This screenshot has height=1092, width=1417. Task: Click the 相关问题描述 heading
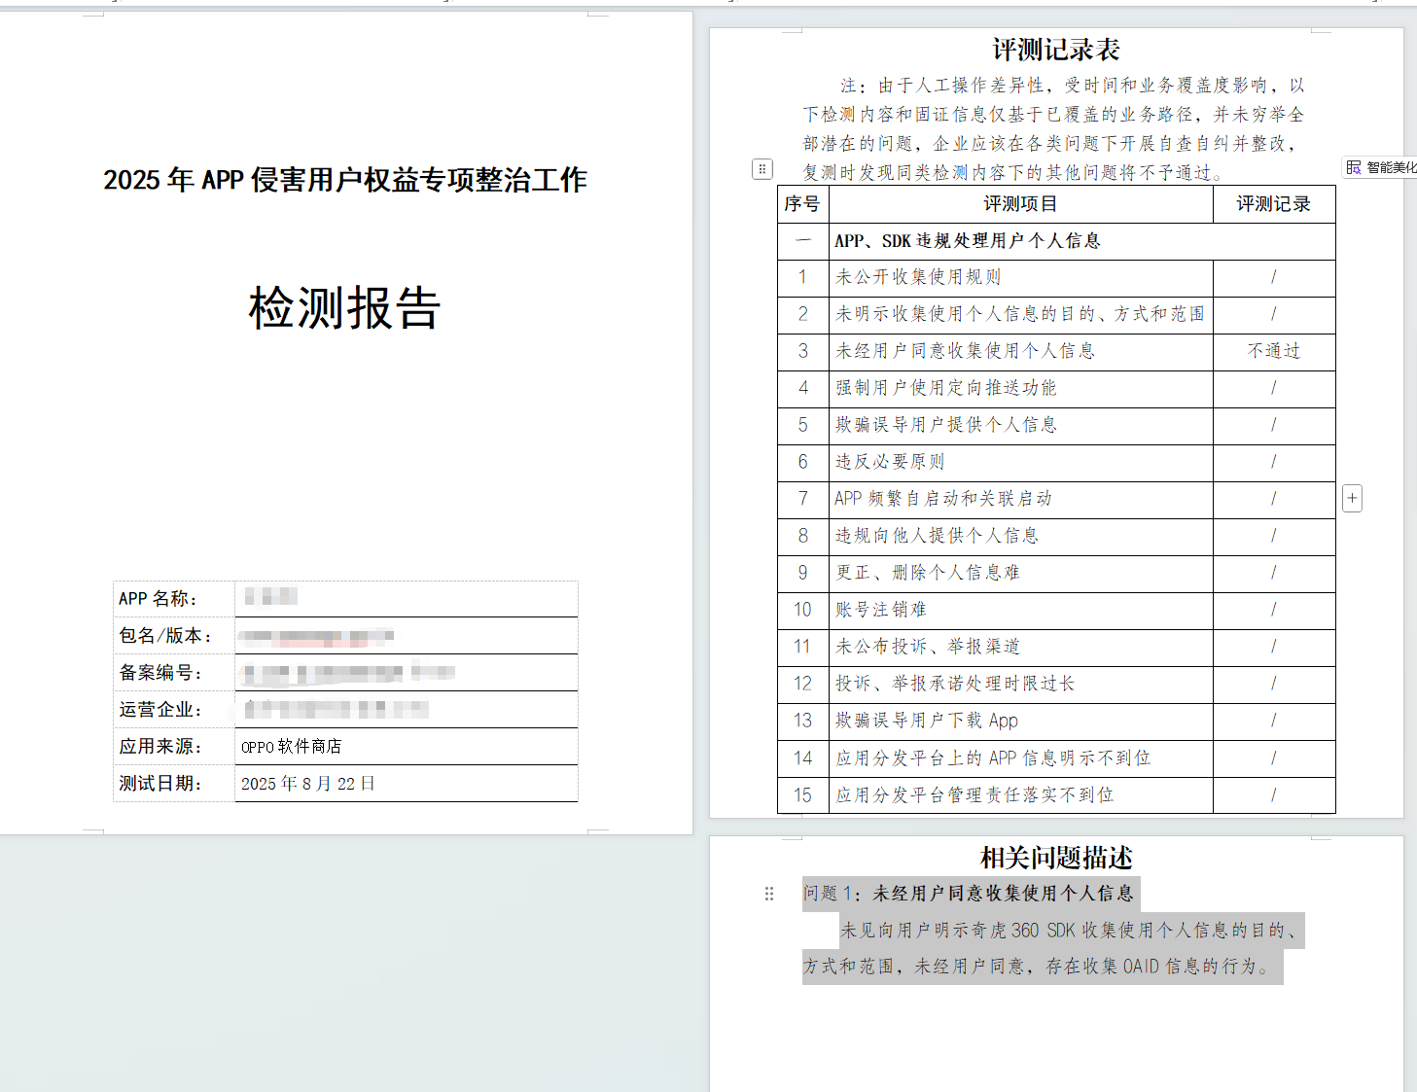1055,858
